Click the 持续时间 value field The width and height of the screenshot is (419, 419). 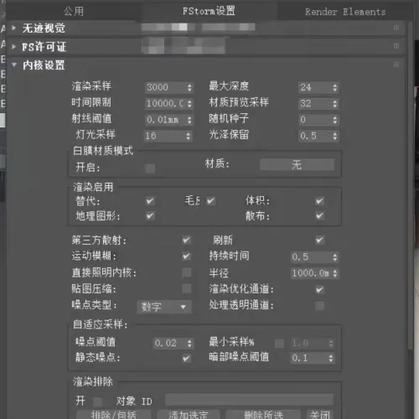(x=311, y=257)
